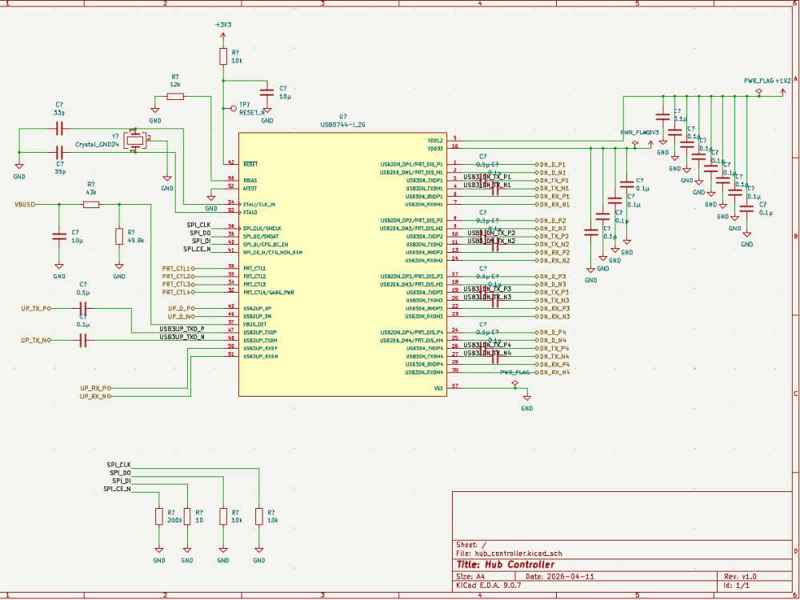Screen dimensions: 800x600
Task: Select the RESET_N test point
Action: click(x=233, y=108)
